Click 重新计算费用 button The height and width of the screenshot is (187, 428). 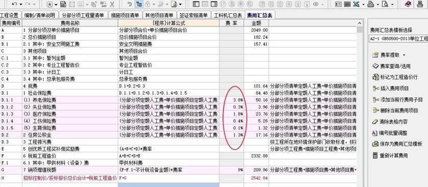click(x=390, y=155)
